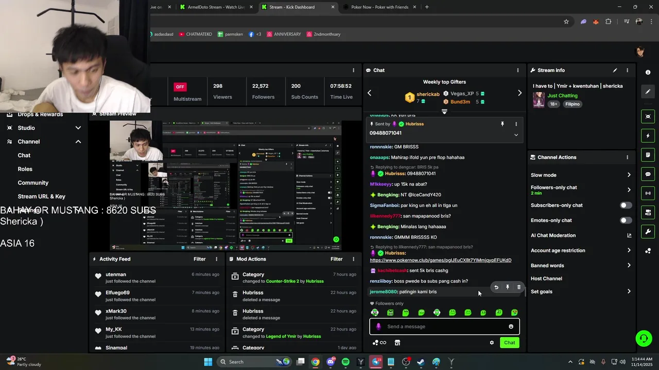Open Chat panel three-dot menu
The image size is (659, 370).
point(518,70)
